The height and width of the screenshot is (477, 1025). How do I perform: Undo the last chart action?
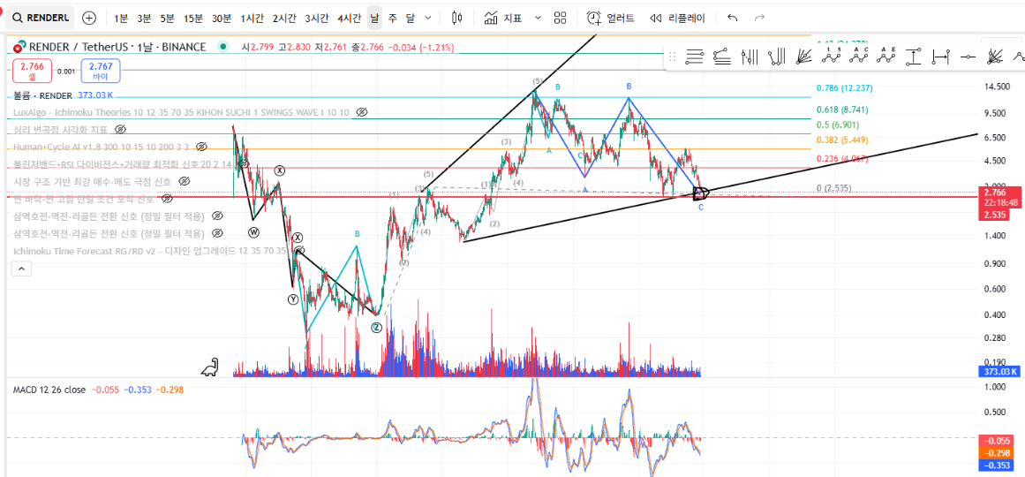[x=733, y=18]
